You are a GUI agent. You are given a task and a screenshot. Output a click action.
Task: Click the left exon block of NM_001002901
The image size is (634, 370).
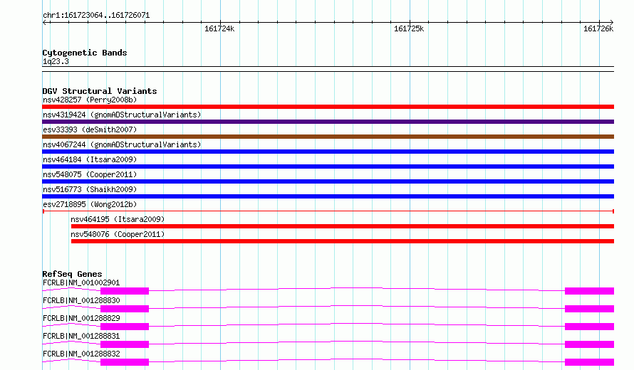125,291
